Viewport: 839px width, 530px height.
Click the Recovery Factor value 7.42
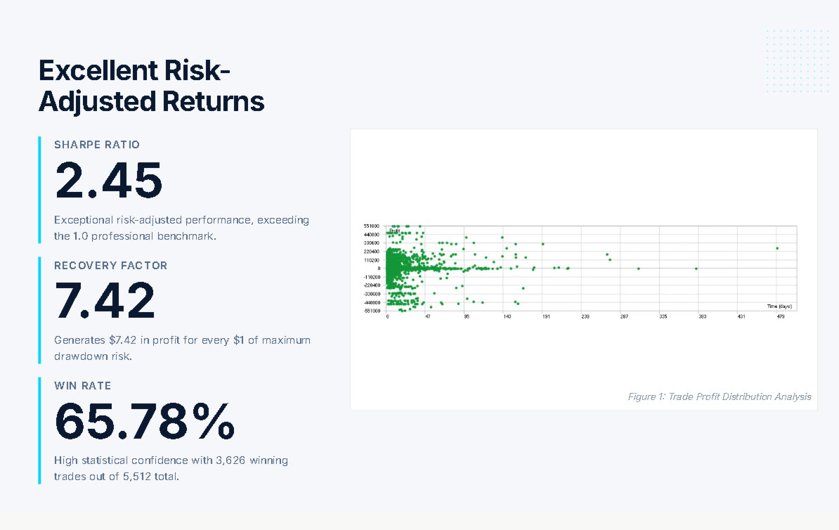click(x=105, y=301)
